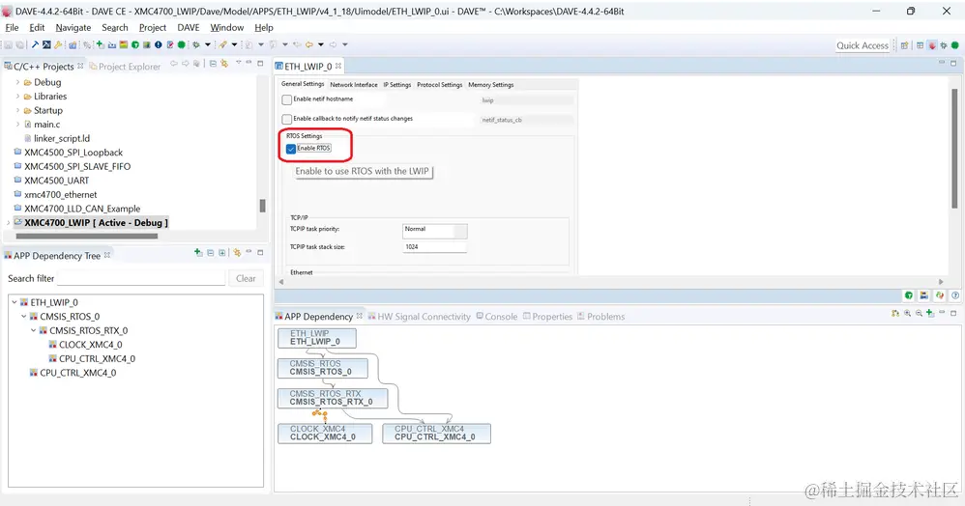The image size is (965, 506).
Task: Click the CPU_CTRL_XMC4_0 diagram block
Action: click(x=436, y=433)
